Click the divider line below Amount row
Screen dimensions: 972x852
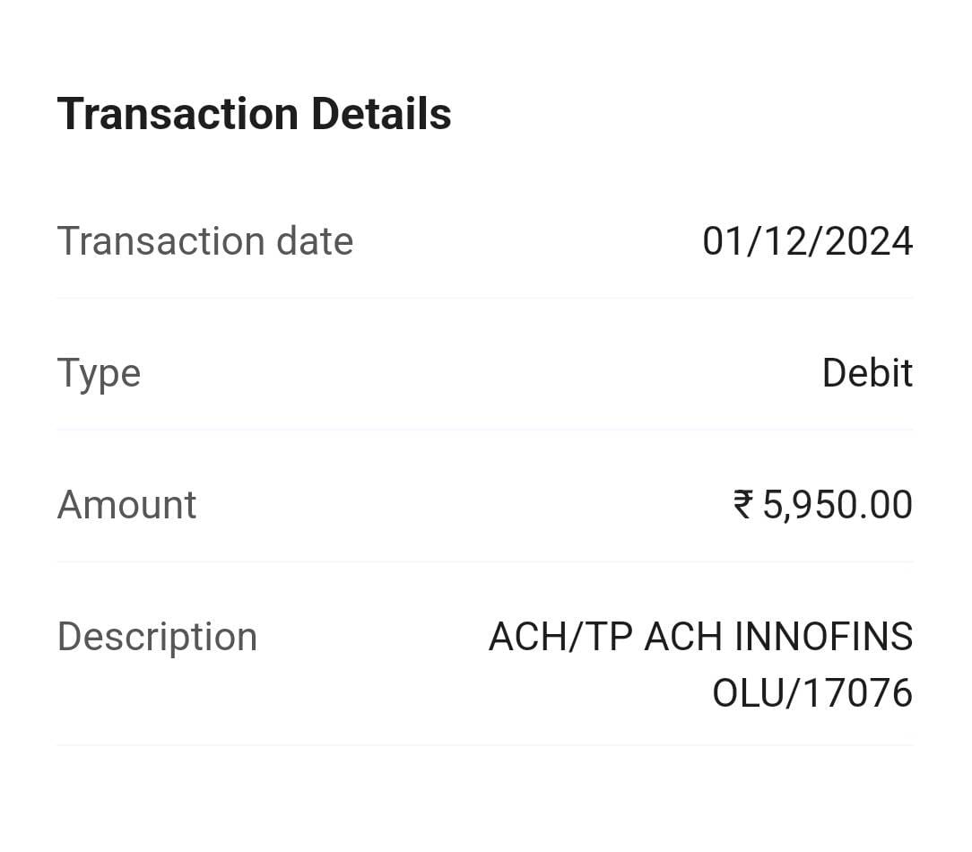pyautogui.click(x=485, y=561)
